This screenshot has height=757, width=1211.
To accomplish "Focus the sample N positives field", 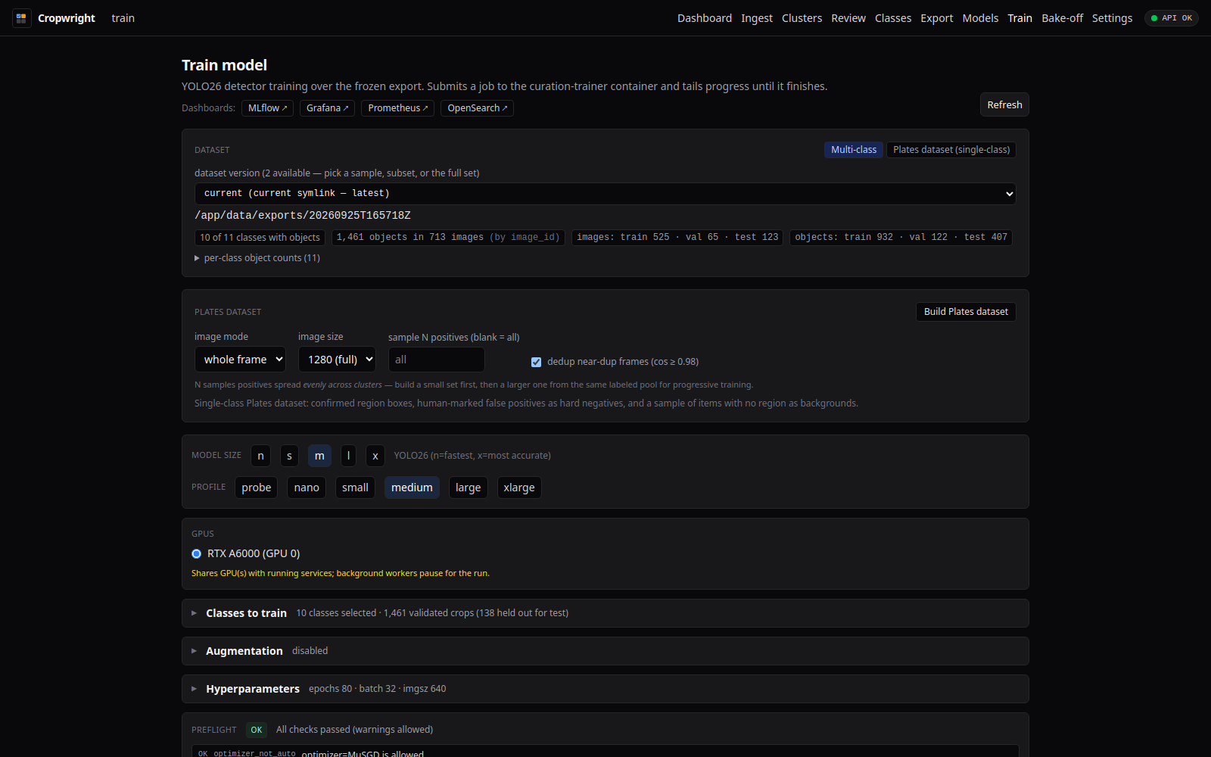I will pos(437,360).
